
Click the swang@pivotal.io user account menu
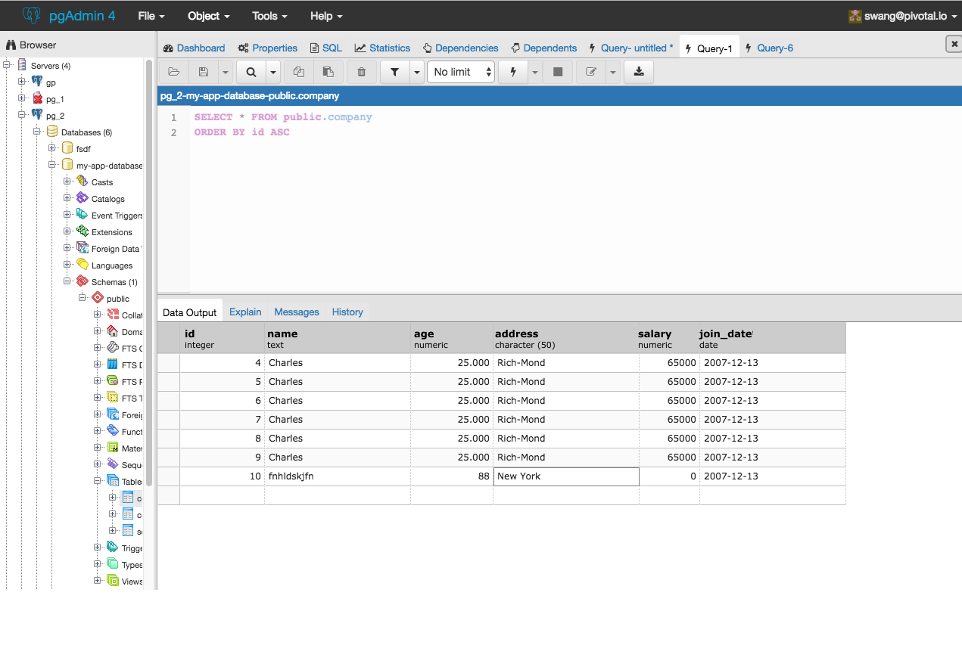(x=904, y=16)
